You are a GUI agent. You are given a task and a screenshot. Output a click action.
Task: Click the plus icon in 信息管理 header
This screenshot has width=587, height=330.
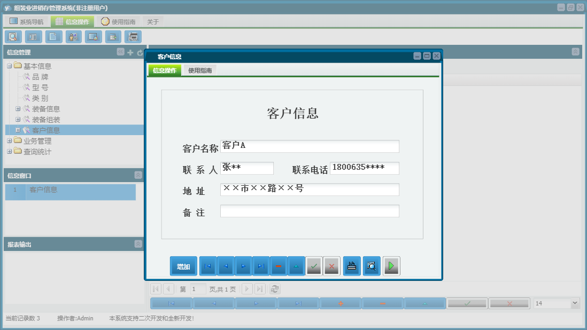pos(130,52)
